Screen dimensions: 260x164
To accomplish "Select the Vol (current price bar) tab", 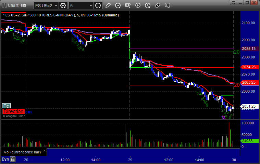I will click(x=22, y=152).
